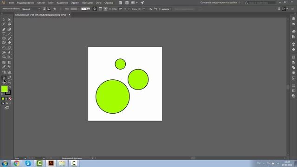297x167 pixels.
Task: Open the Объект menu
Action: [x=41, y=3]
